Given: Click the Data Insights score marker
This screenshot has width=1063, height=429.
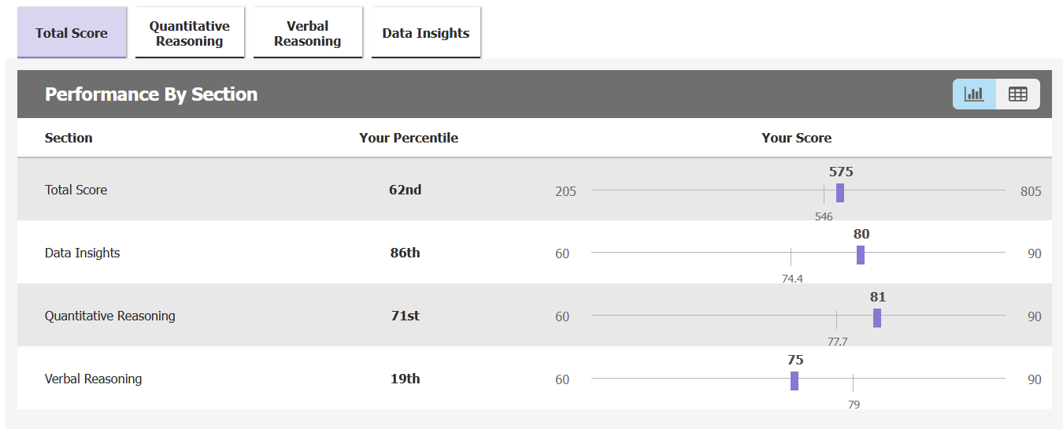Looking at the screenshot, I should (861, 255).
